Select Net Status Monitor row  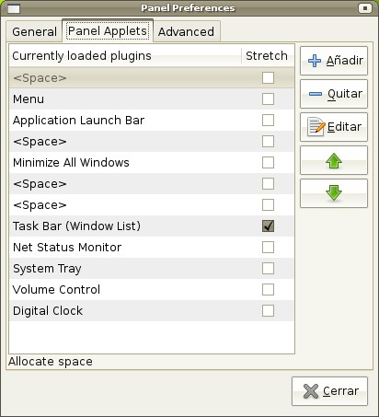point(152,248)
